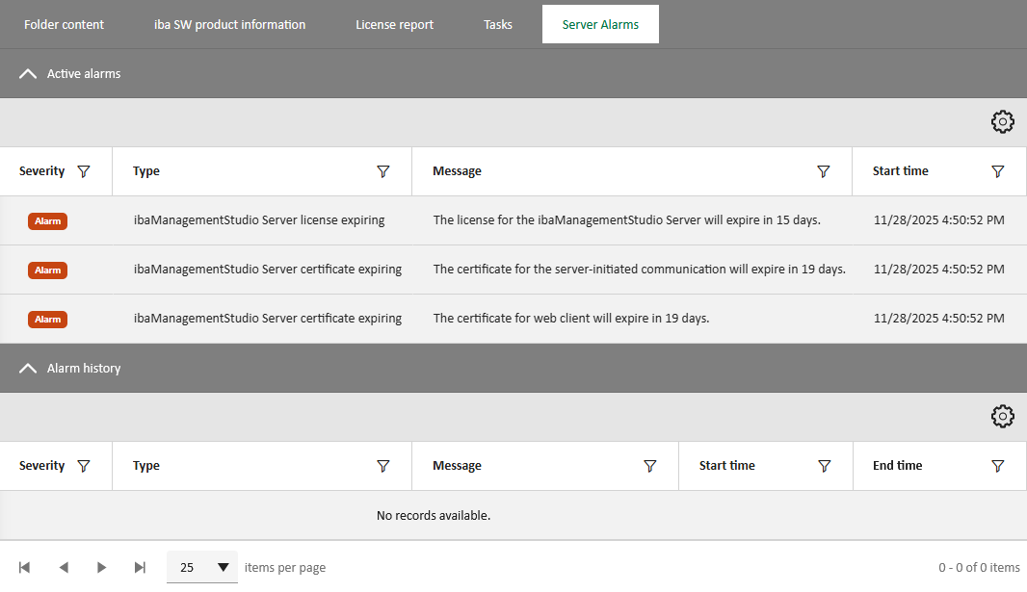Go to the first page of results

(25, 567)
